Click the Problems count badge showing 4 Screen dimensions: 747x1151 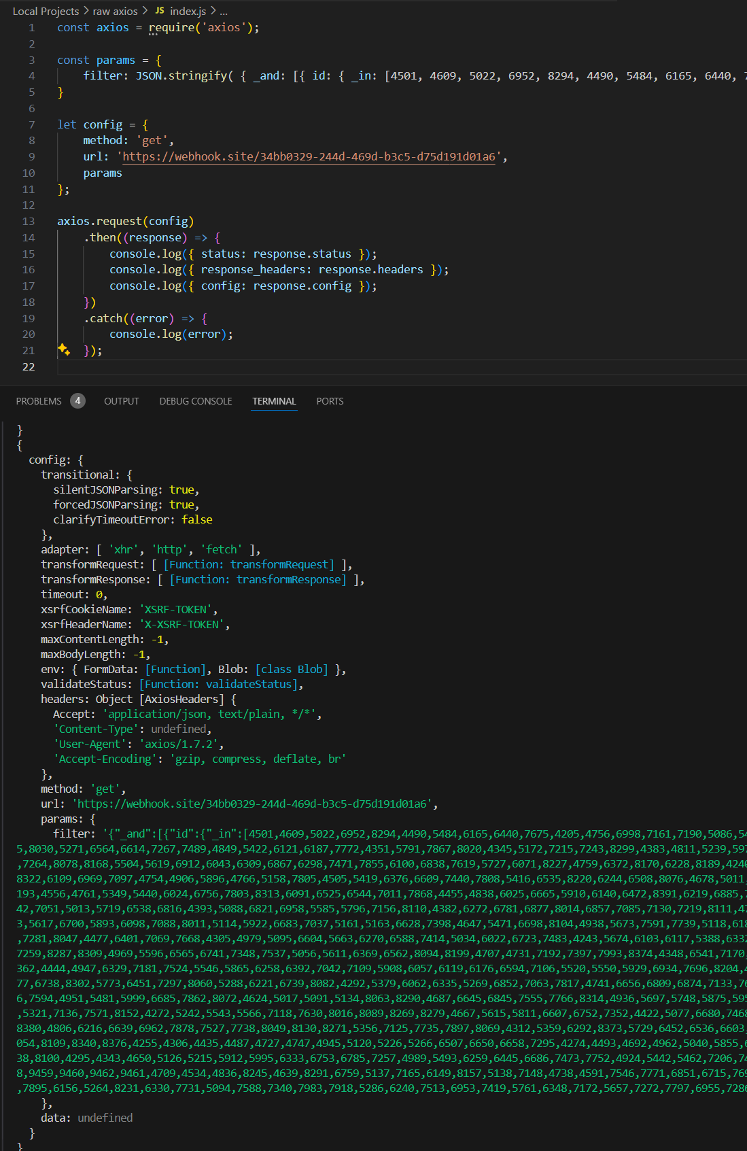click(x=77, y=401)
